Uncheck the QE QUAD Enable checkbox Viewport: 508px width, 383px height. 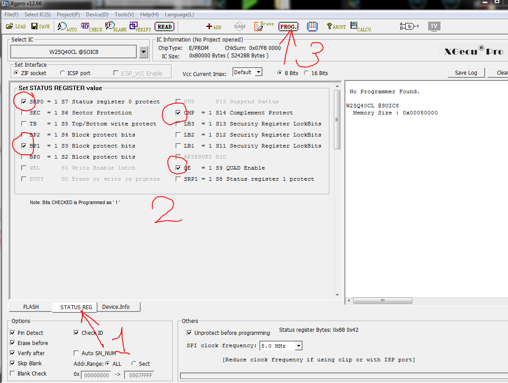pyautogui.click(x=178, y=168)
